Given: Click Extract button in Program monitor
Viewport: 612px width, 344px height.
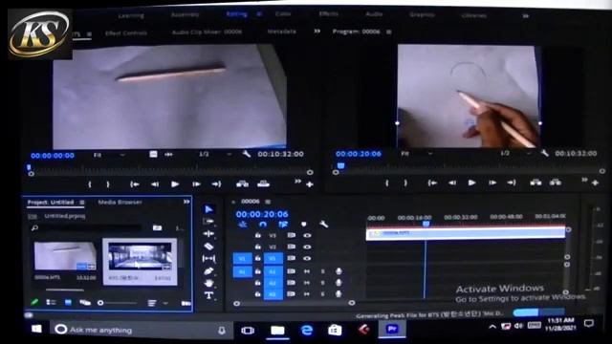Looking at the screenshot, I should point(556,183).
